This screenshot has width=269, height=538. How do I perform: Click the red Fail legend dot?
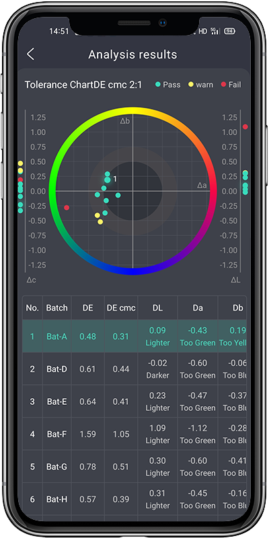click(223, 85)
